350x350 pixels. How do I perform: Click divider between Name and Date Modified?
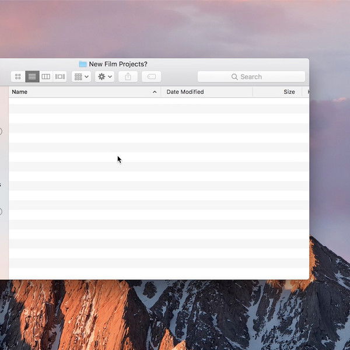(160, 92)
